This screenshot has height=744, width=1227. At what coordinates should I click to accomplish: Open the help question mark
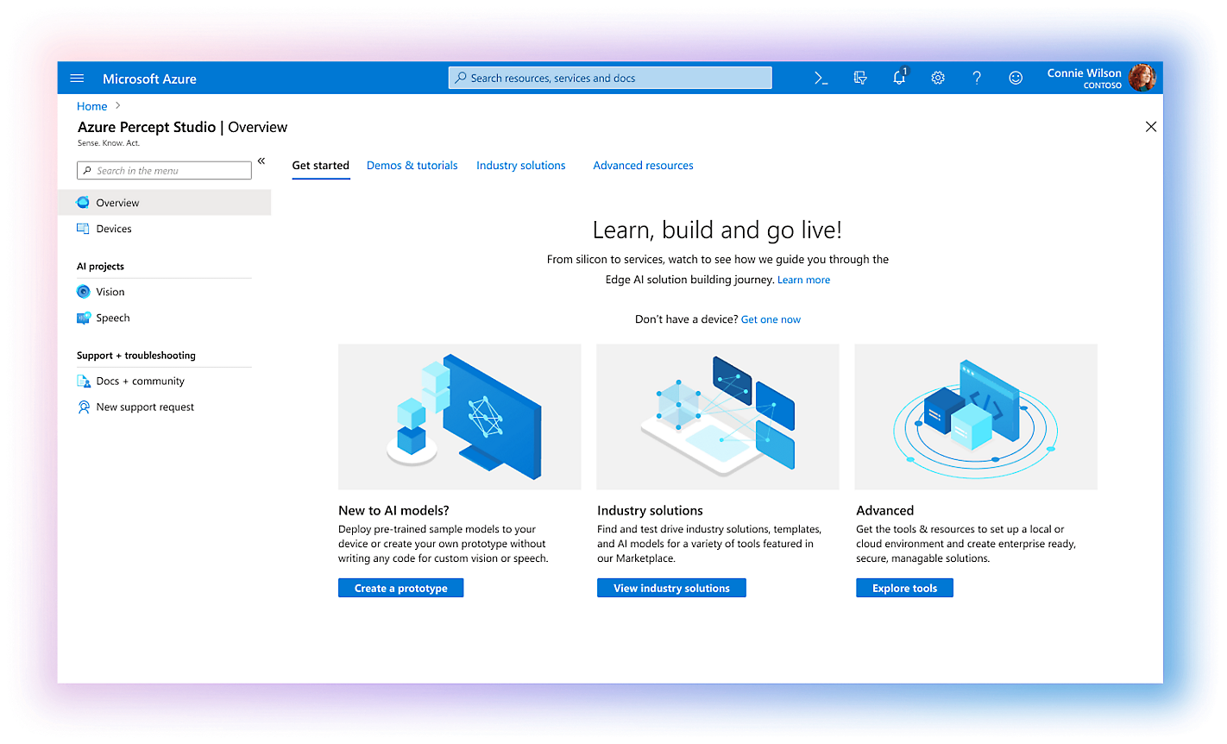(977, 79)
